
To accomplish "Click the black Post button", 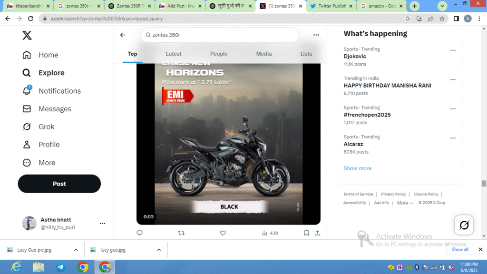I will 59,184.
